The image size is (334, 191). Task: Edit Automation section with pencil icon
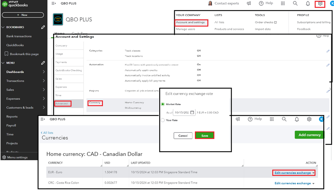328,65
